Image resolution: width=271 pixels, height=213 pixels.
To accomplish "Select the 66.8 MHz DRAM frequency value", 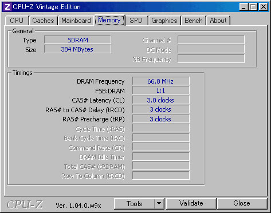I will pos(160,81).
